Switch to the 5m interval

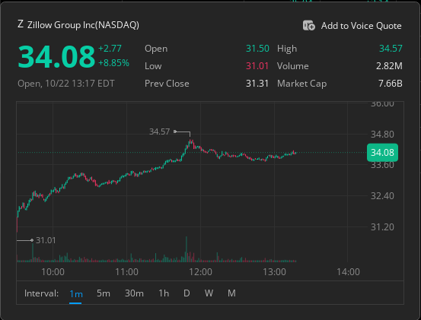tap(104, 293)
